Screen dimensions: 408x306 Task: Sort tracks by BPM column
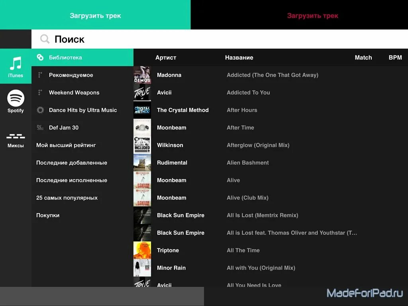point(395,57)
